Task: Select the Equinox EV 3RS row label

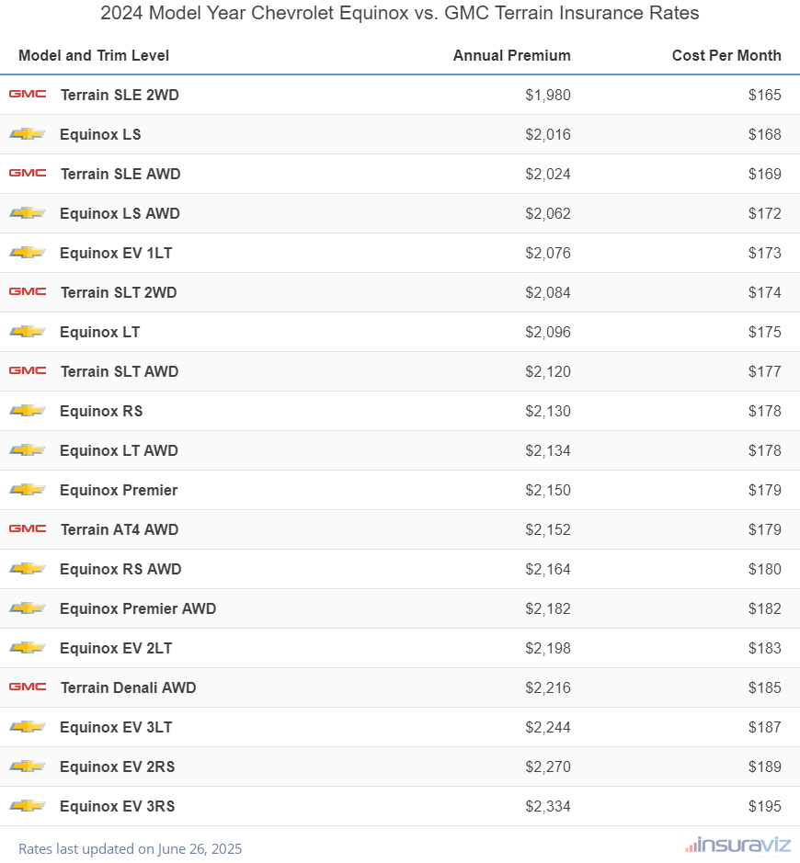Action: pyautogui.click(x=117, y=806)
